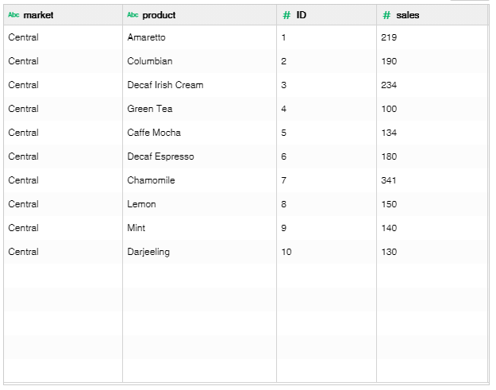Click the Amaretto product cell

coord(200,37)
